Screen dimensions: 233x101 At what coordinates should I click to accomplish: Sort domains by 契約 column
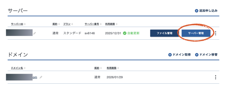coord(97,68)
